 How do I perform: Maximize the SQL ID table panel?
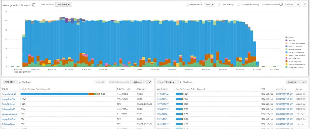point(150,82)
